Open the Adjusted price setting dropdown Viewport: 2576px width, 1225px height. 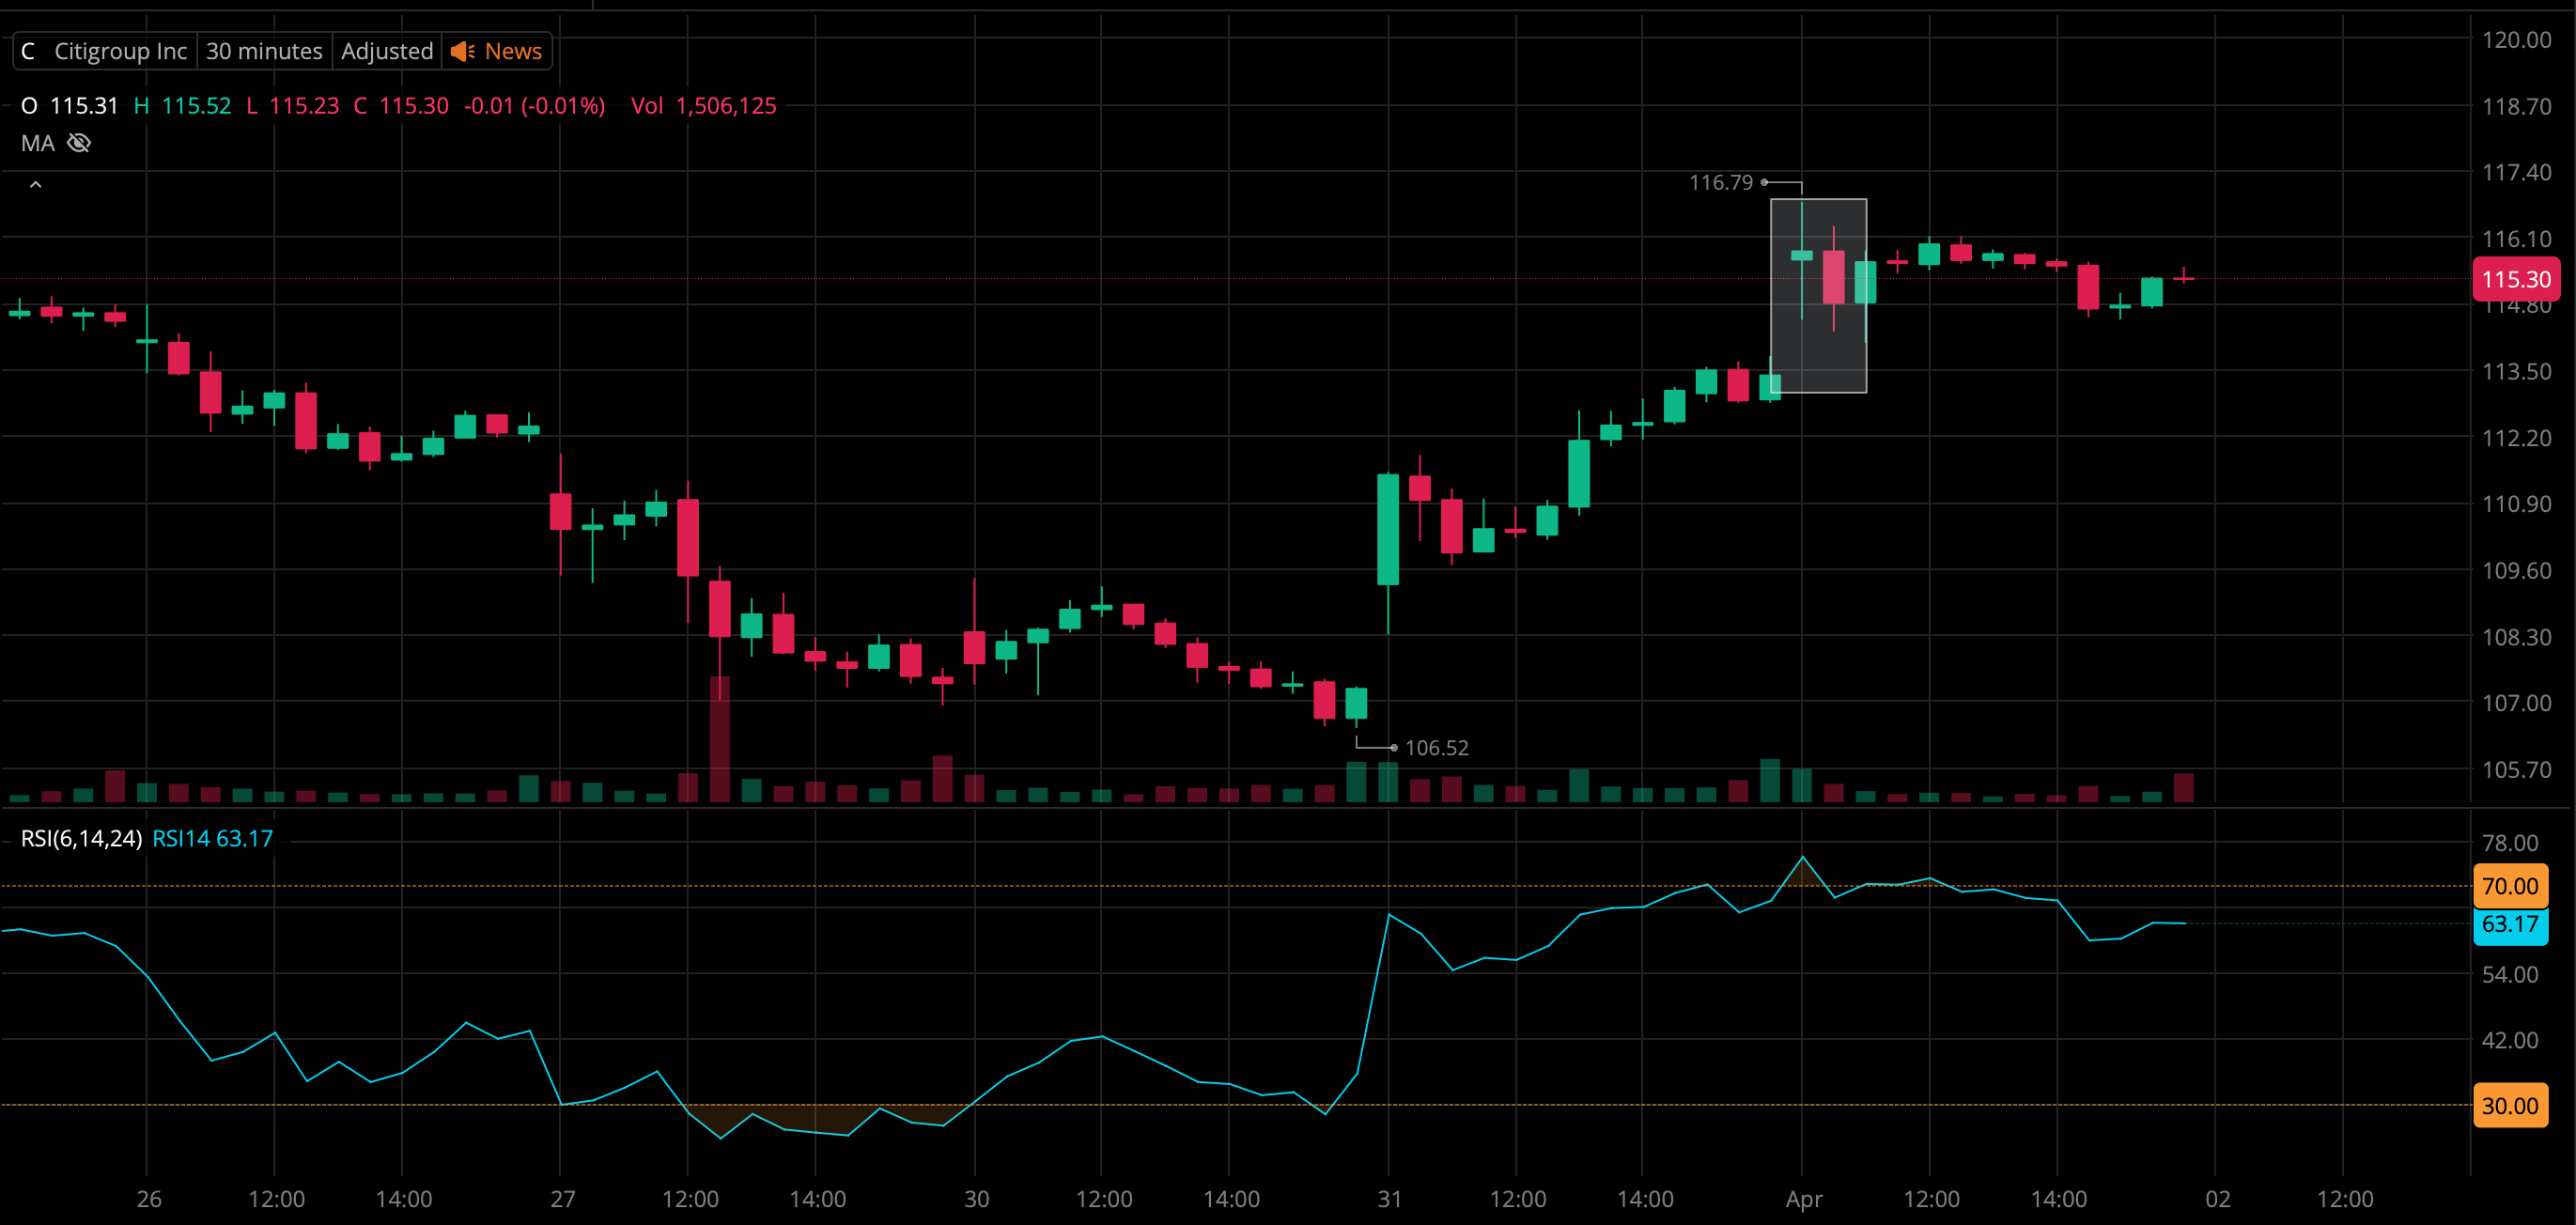[387, 51]
